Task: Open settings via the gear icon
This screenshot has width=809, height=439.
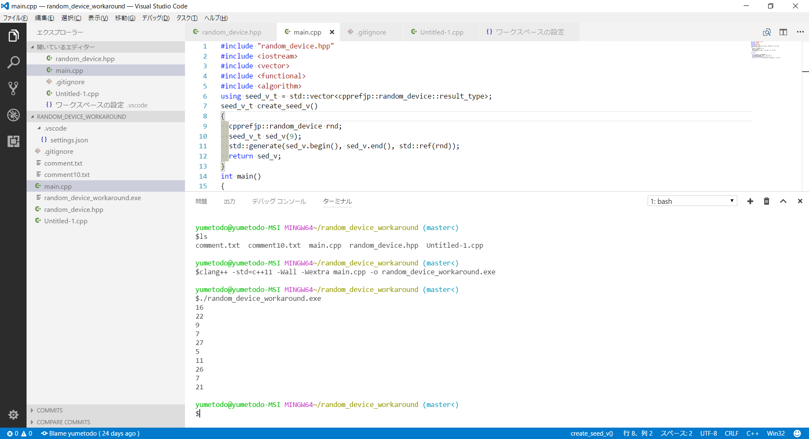Action: (x=14, y=415)
